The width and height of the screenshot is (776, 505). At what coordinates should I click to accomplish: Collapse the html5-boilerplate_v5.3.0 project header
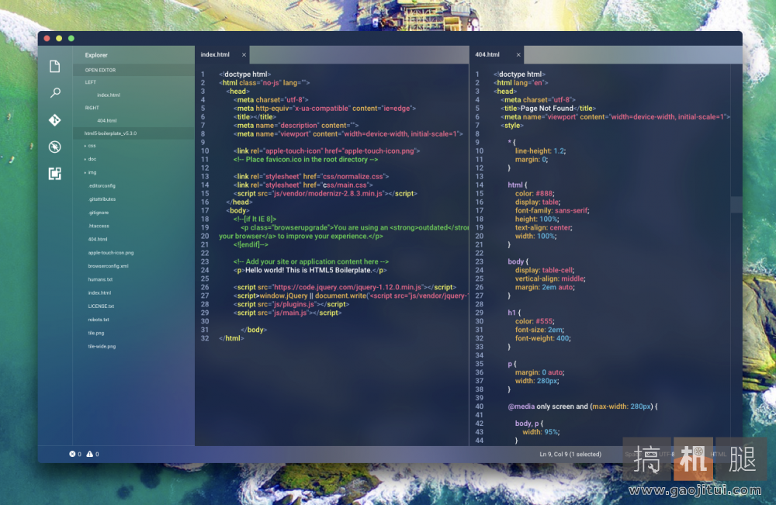133,133
